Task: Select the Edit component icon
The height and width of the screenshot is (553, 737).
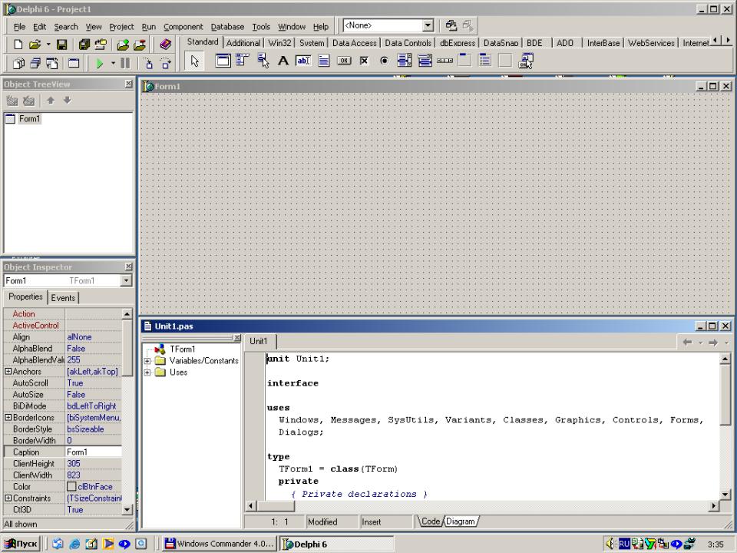Action: [303, 61]
